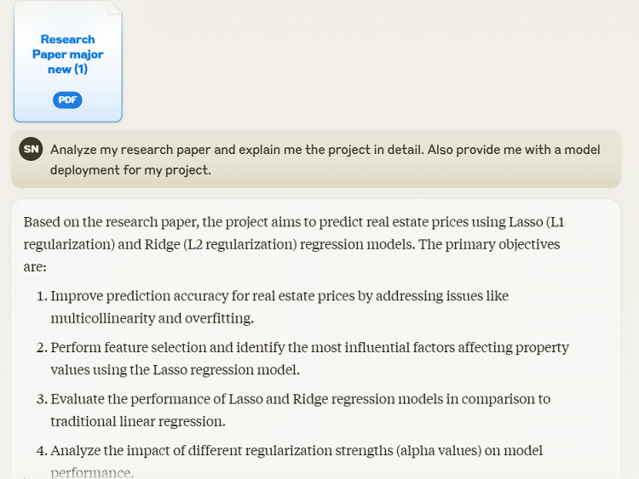Click the blue PDF badge on the attachment

click(67, 100)
